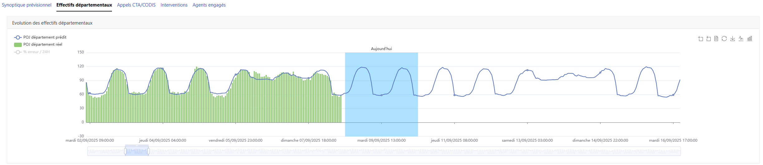
Task: Click the zoom reset back-arrow icon
Action: (x=708, y=39)
